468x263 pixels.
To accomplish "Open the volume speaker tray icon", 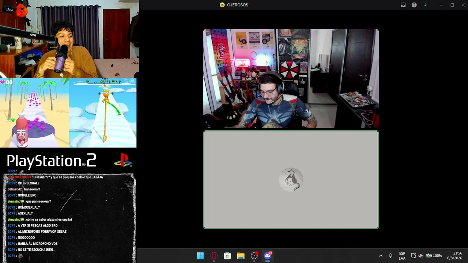I will tap(420, 256).
